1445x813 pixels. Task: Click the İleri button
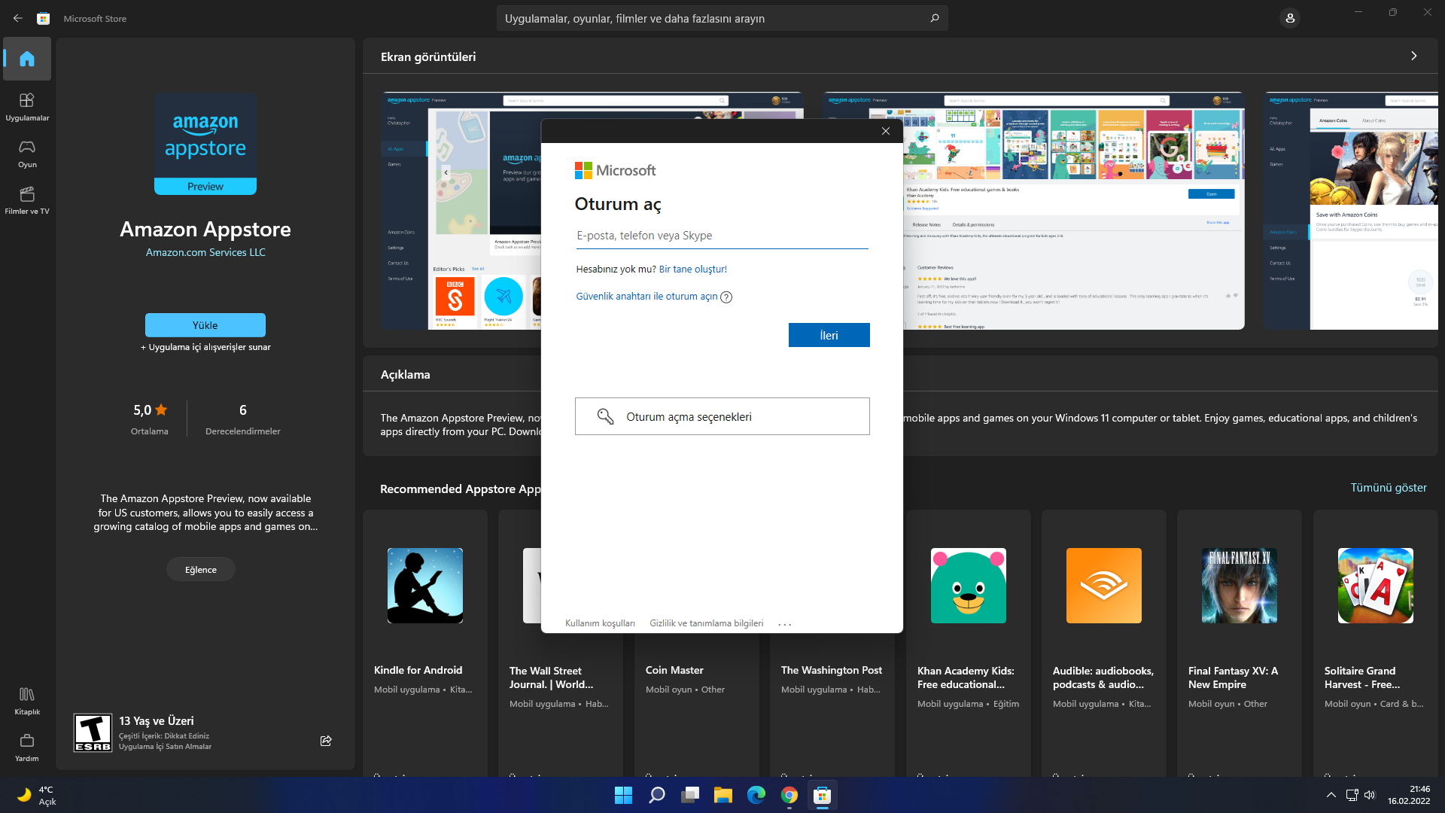pyautogui.click(x=829, y=335)
